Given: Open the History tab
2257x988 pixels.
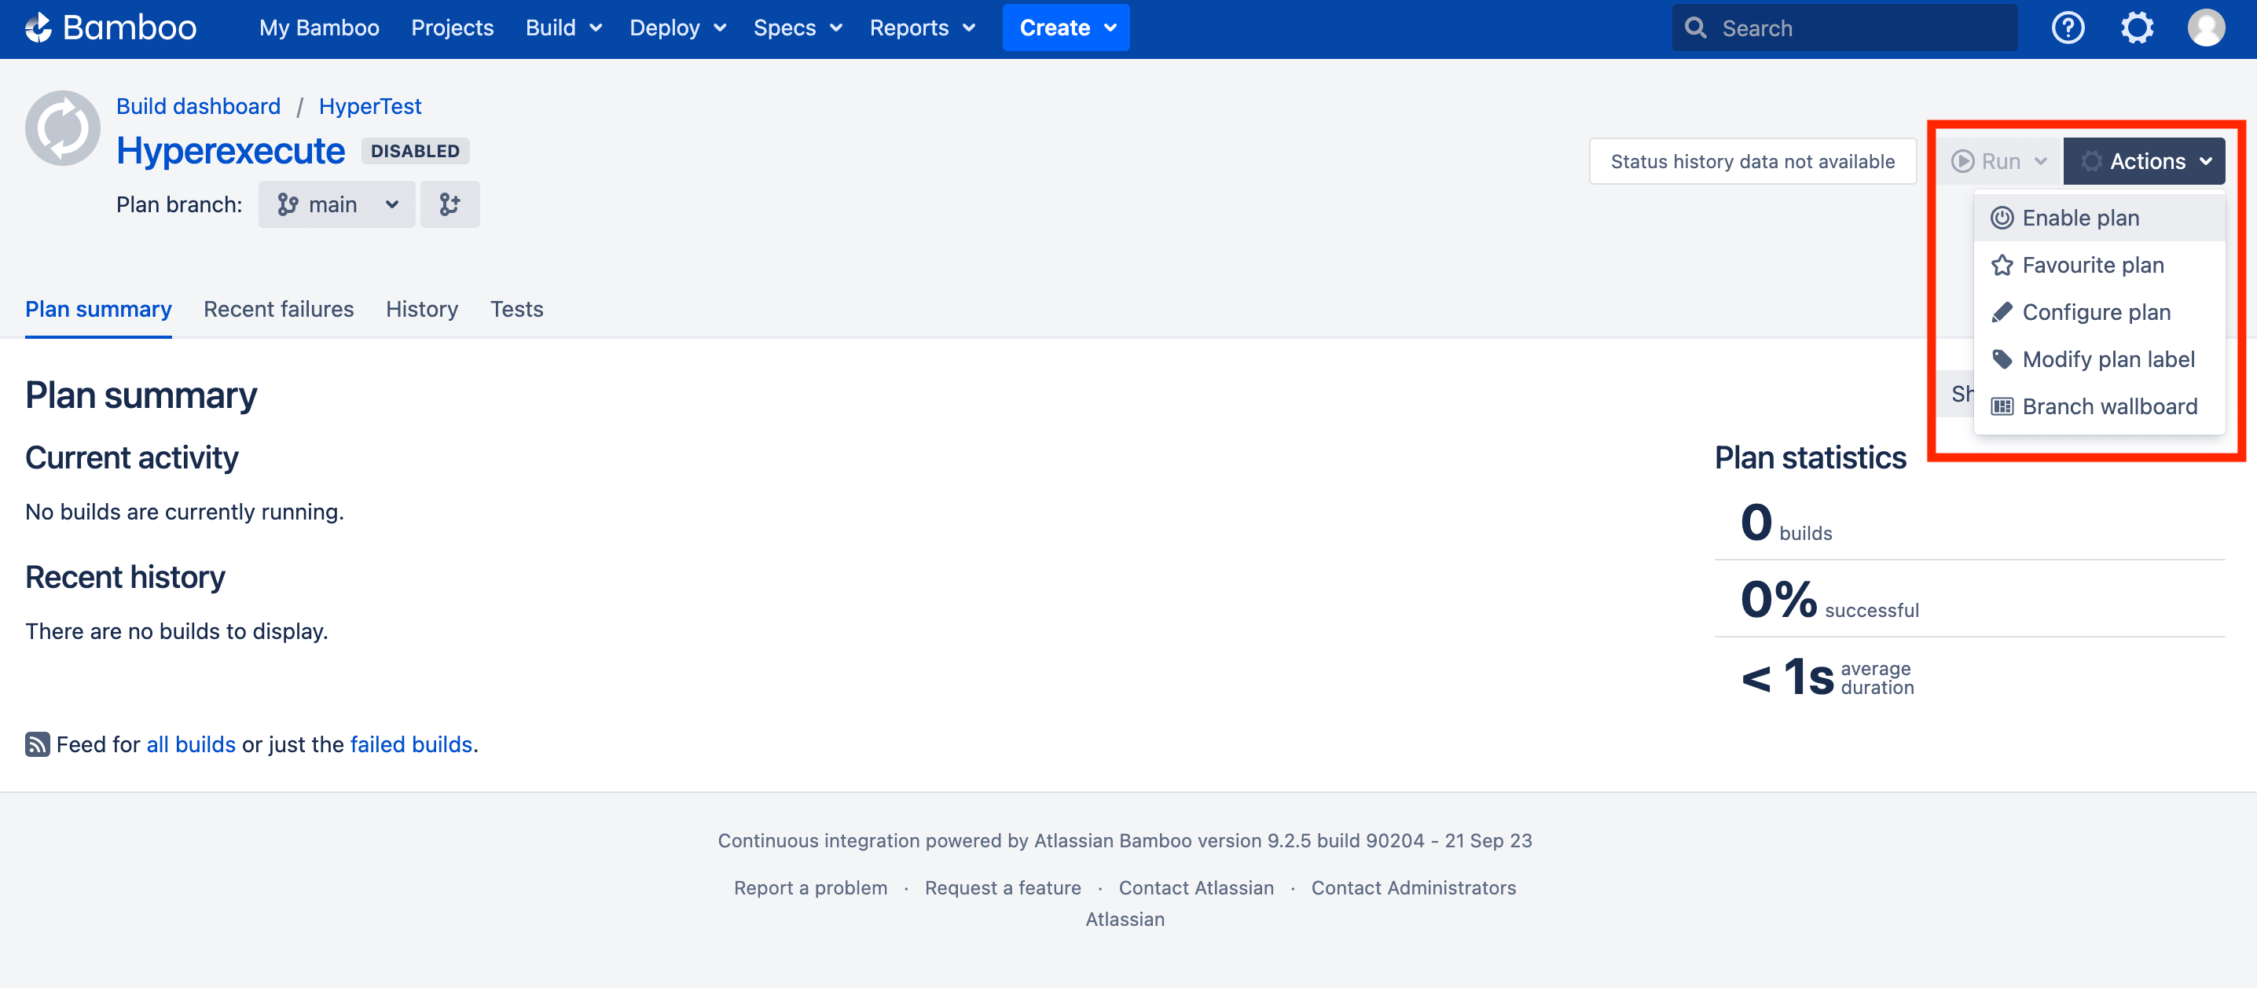Looking at the screenshot, I should [421, 310].
